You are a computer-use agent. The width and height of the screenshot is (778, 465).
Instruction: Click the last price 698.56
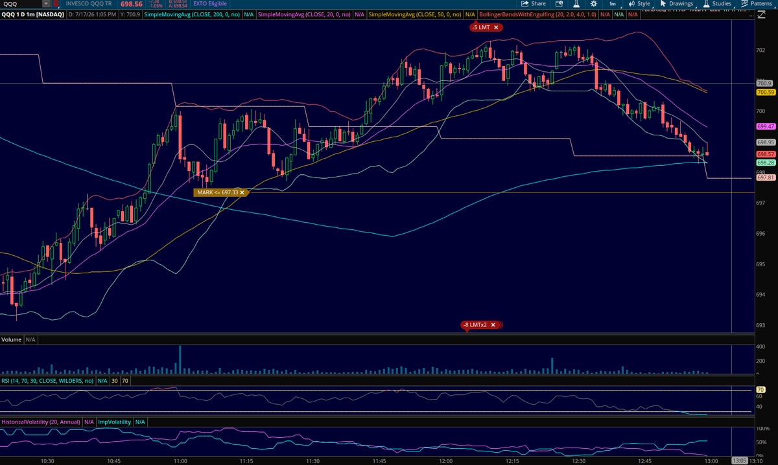click(132, 4)
